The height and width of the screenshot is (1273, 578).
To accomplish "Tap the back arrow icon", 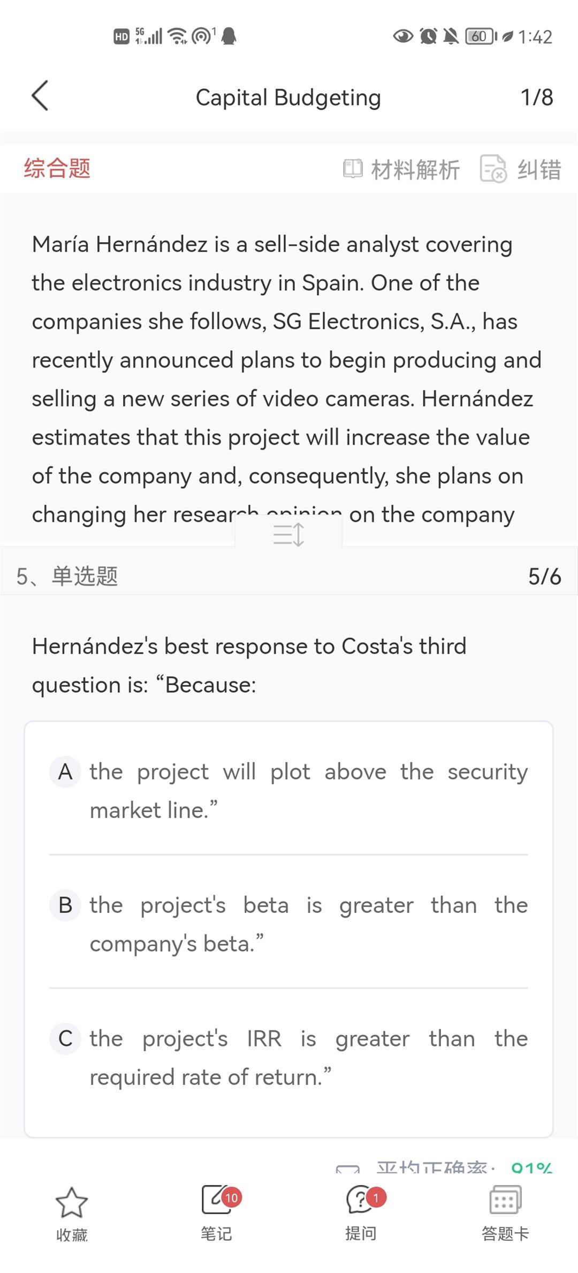I will click(x=40, y=96).
